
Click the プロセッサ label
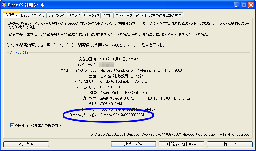tap(90, 98)
